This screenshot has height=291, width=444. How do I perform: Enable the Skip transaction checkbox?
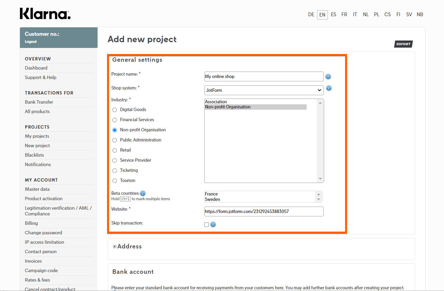tap(206, 224)
